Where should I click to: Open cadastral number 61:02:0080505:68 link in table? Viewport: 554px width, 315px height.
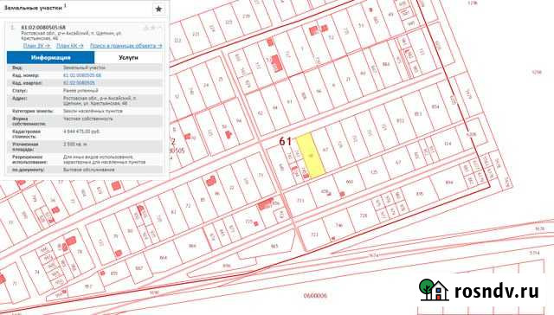[82, 75]
